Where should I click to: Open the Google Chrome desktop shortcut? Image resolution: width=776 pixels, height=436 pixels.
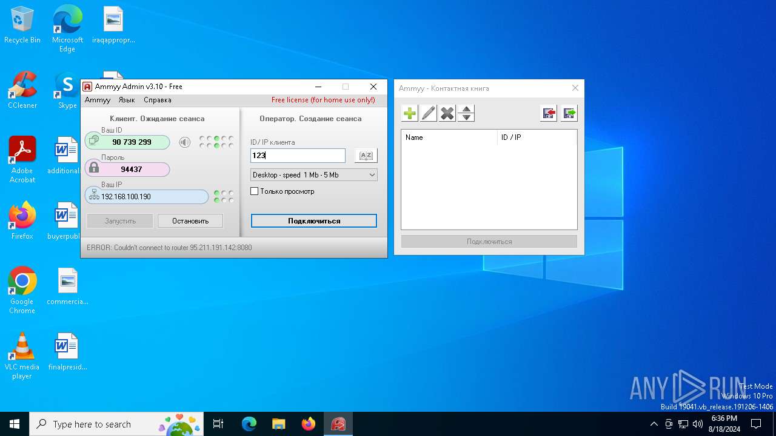point(22,291)
